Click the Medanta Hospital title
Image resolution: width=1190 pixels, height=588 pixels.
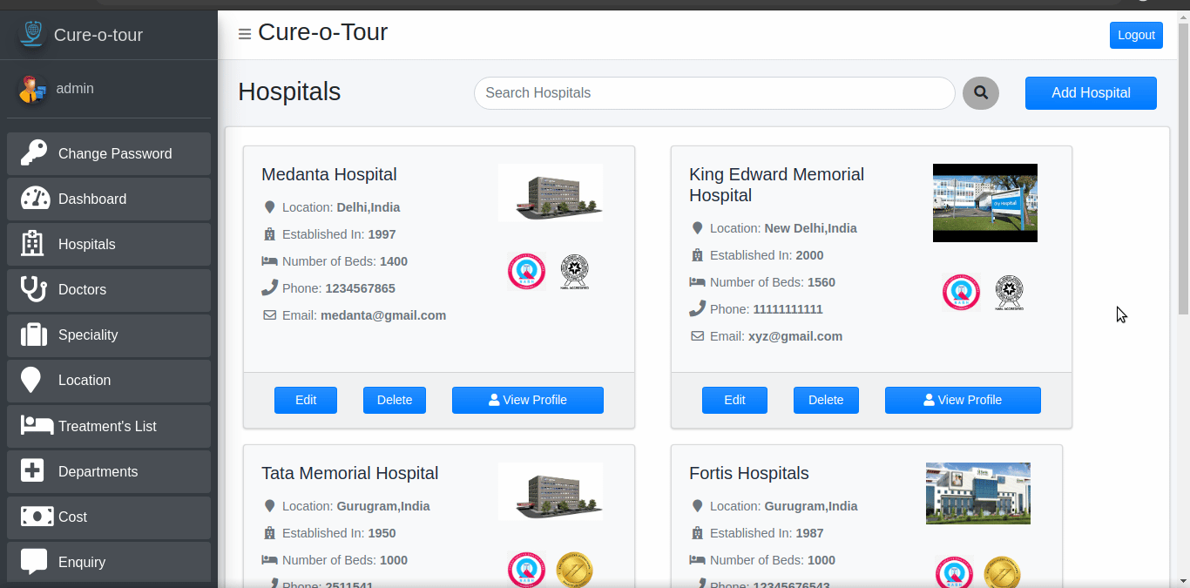tap(329, 174)
